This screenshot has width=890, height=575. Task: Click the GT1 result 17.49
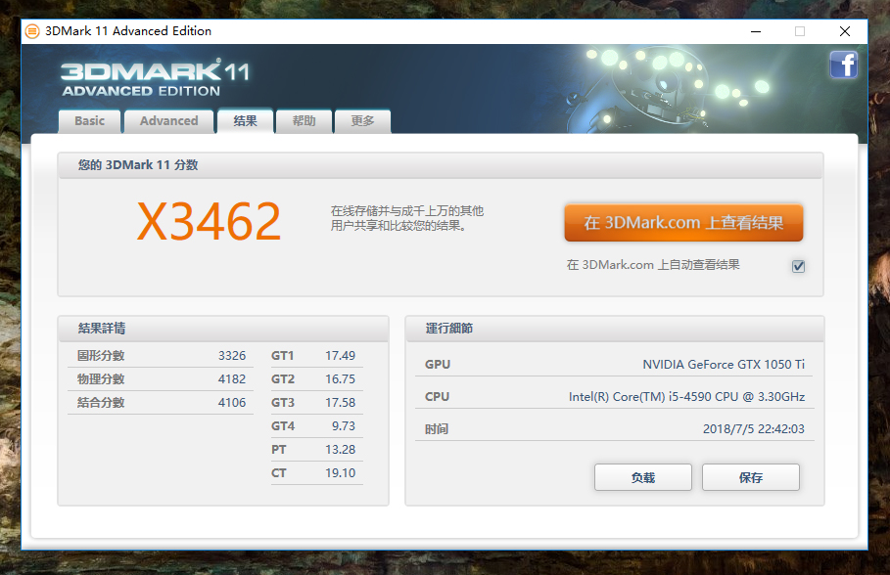click(x=340, y=356)
